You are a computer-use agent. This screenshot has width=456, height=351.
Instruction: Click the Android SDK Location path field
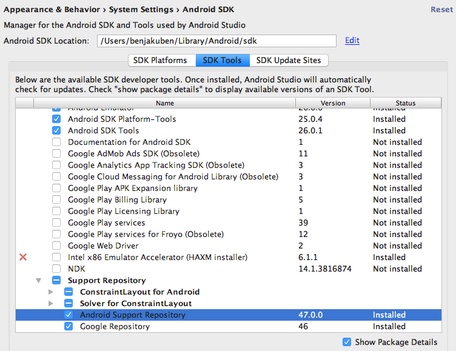point(216,41)
